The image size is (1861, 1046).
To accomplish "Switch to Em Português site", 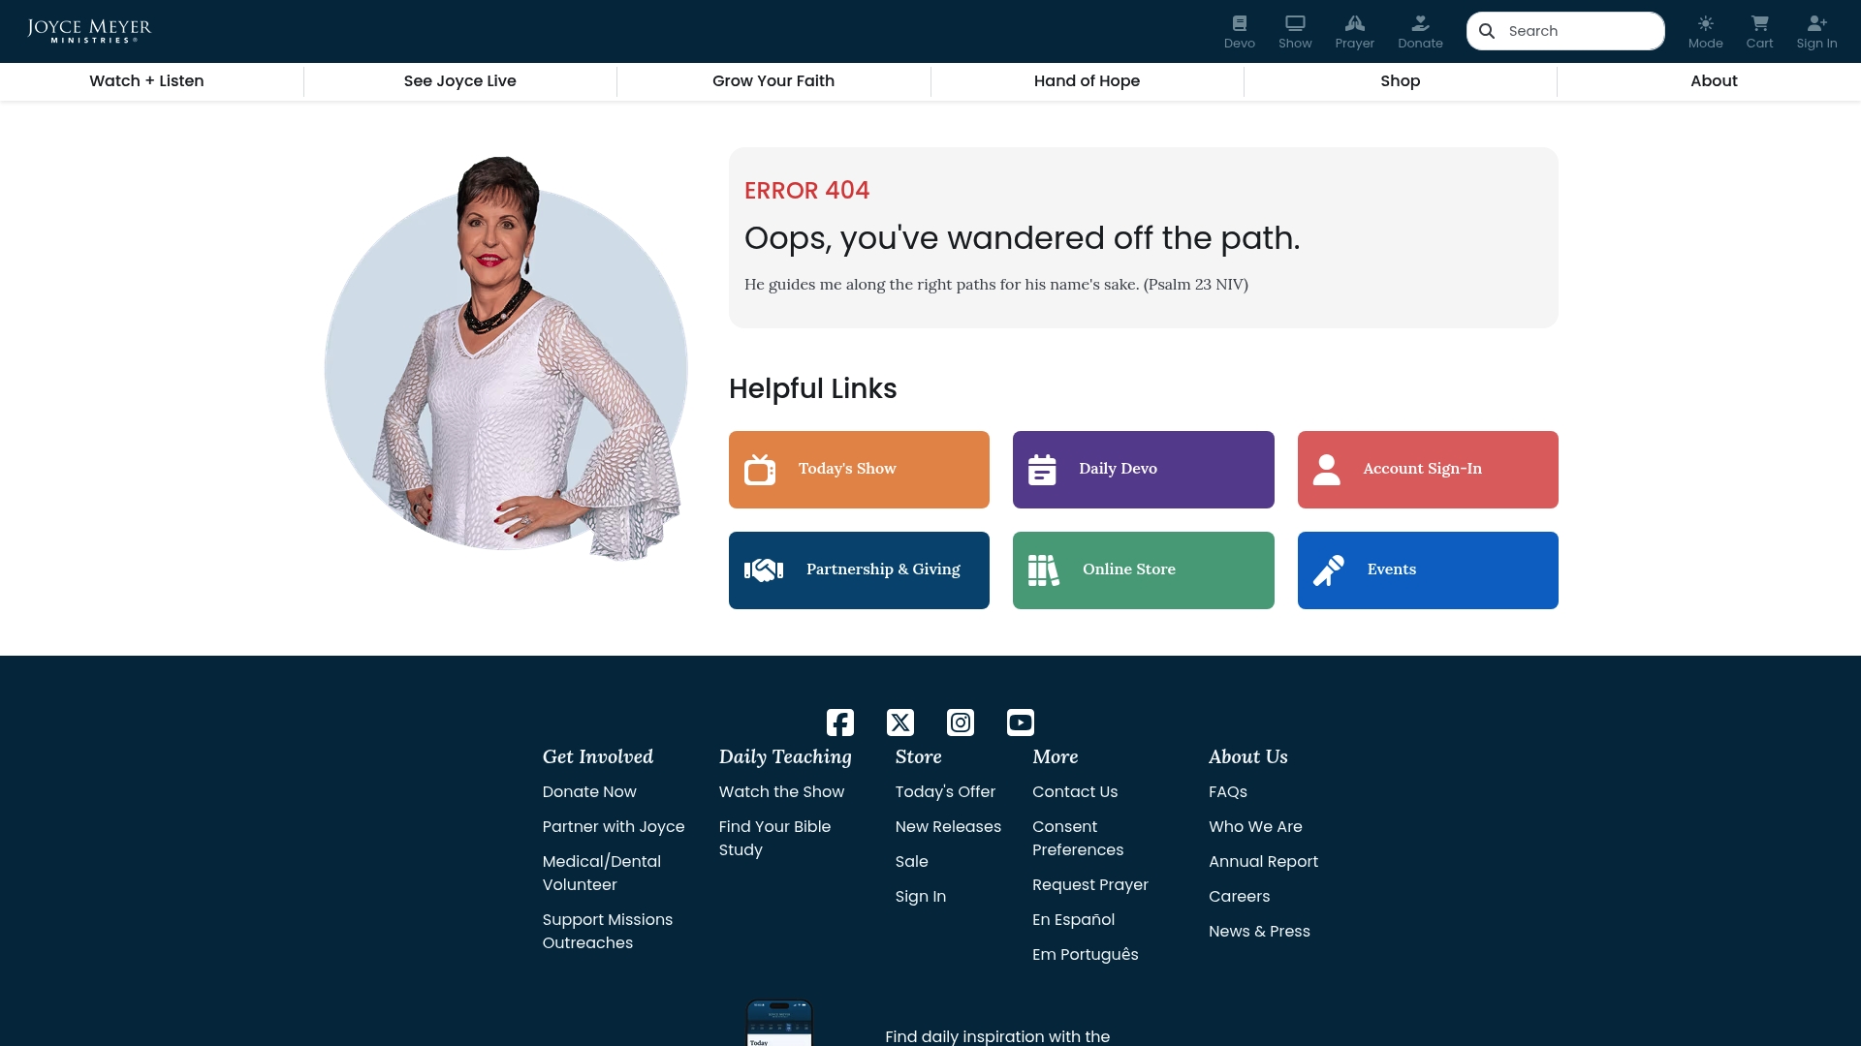I will click(x=1086, y=955).
